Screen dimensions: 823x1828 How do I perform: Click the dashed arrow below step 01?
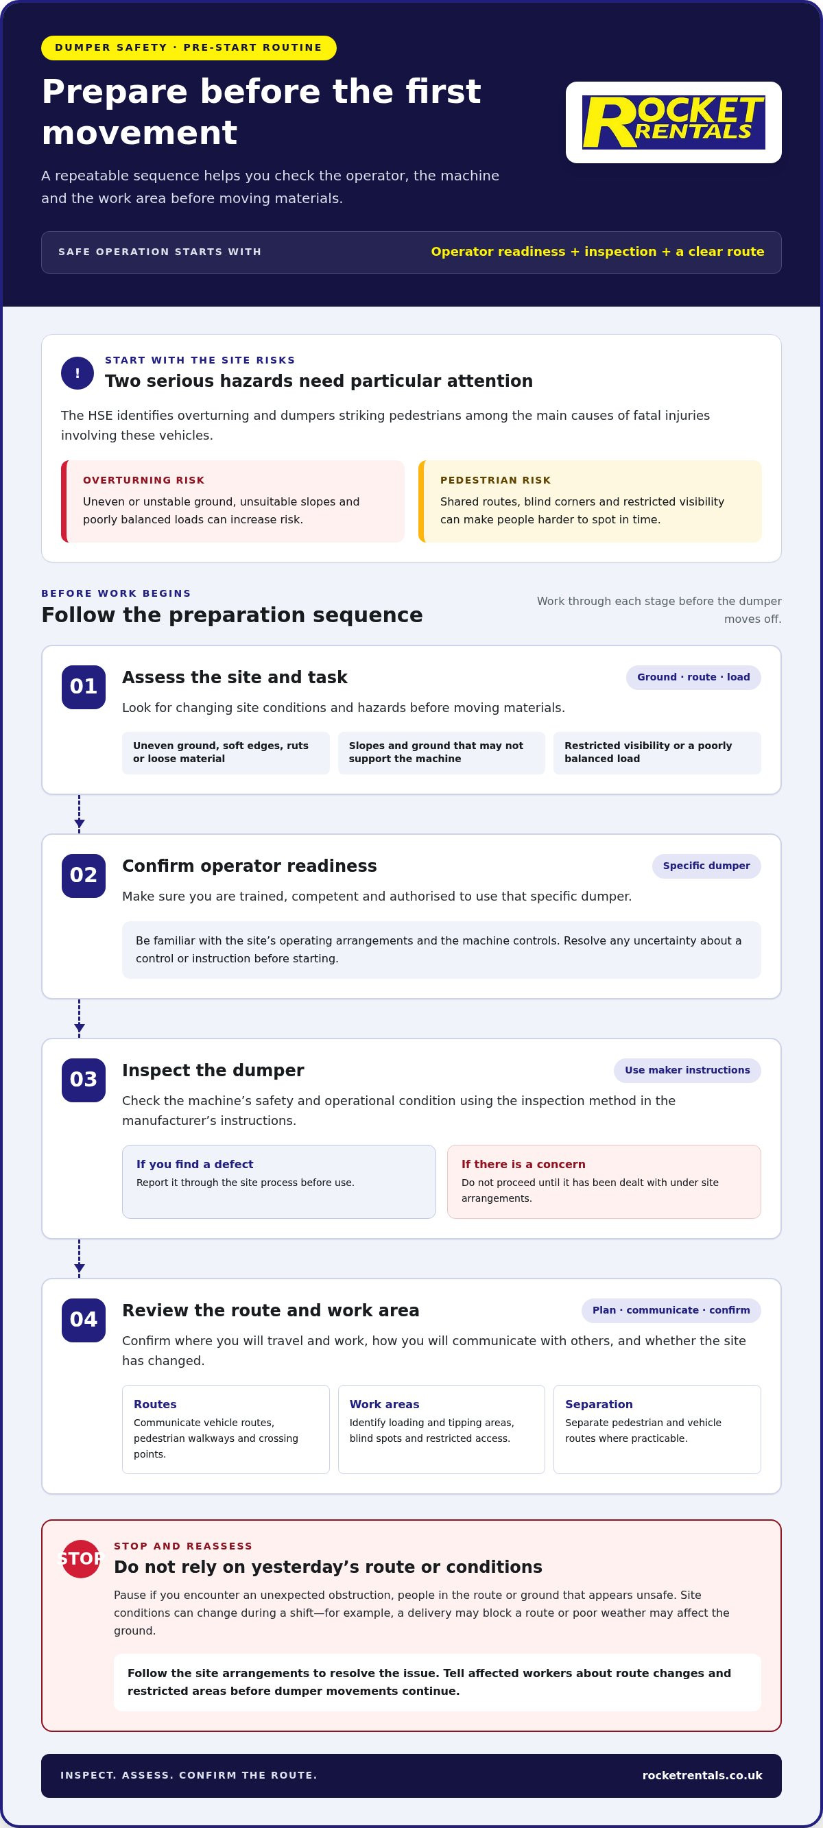[x=80, y=814]
